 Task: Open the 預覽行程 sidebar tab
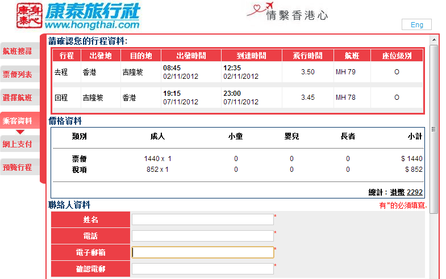18,167
